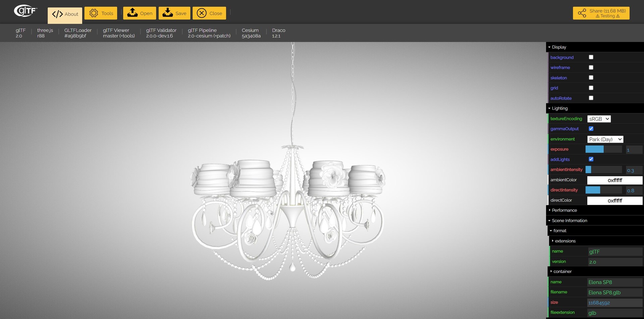Viewport: 644px width, 319px height.
Task: Click the size 11684592 field
Action: (x=615, y=303)
